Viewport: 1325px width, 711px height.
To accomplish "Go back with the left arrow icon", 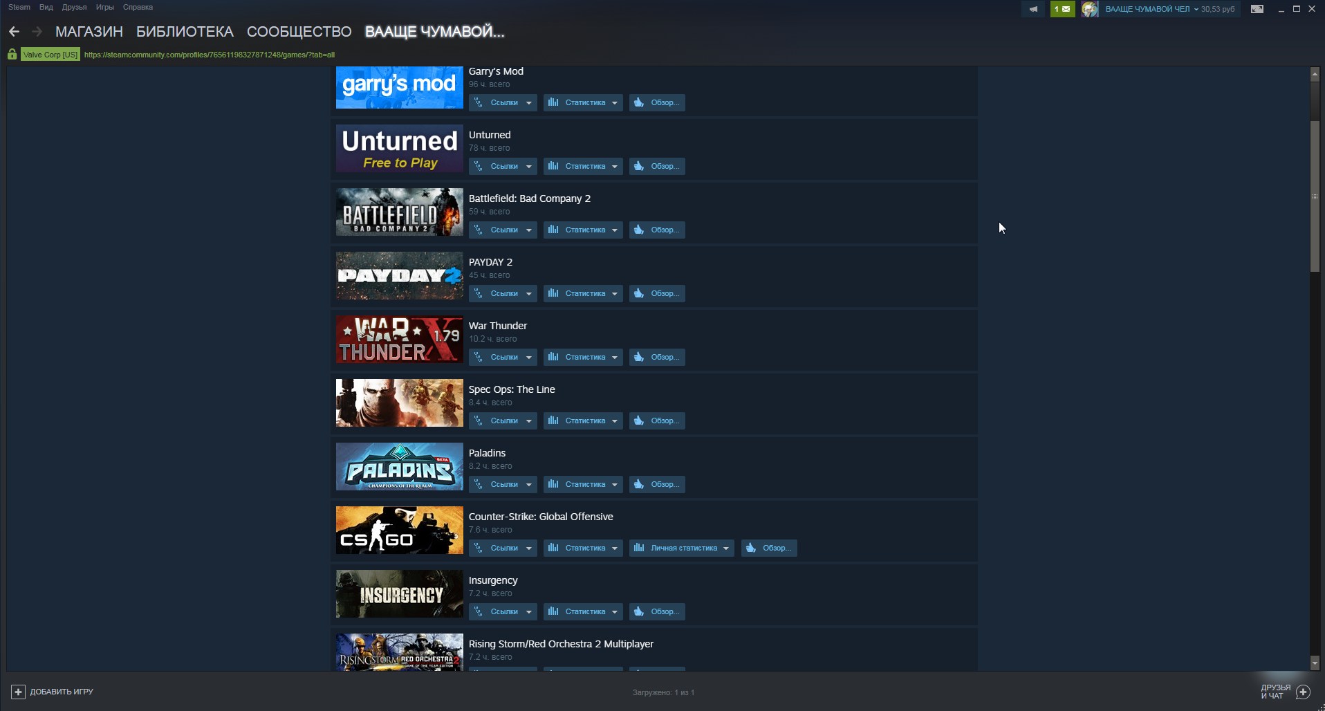I will (14, 32).
